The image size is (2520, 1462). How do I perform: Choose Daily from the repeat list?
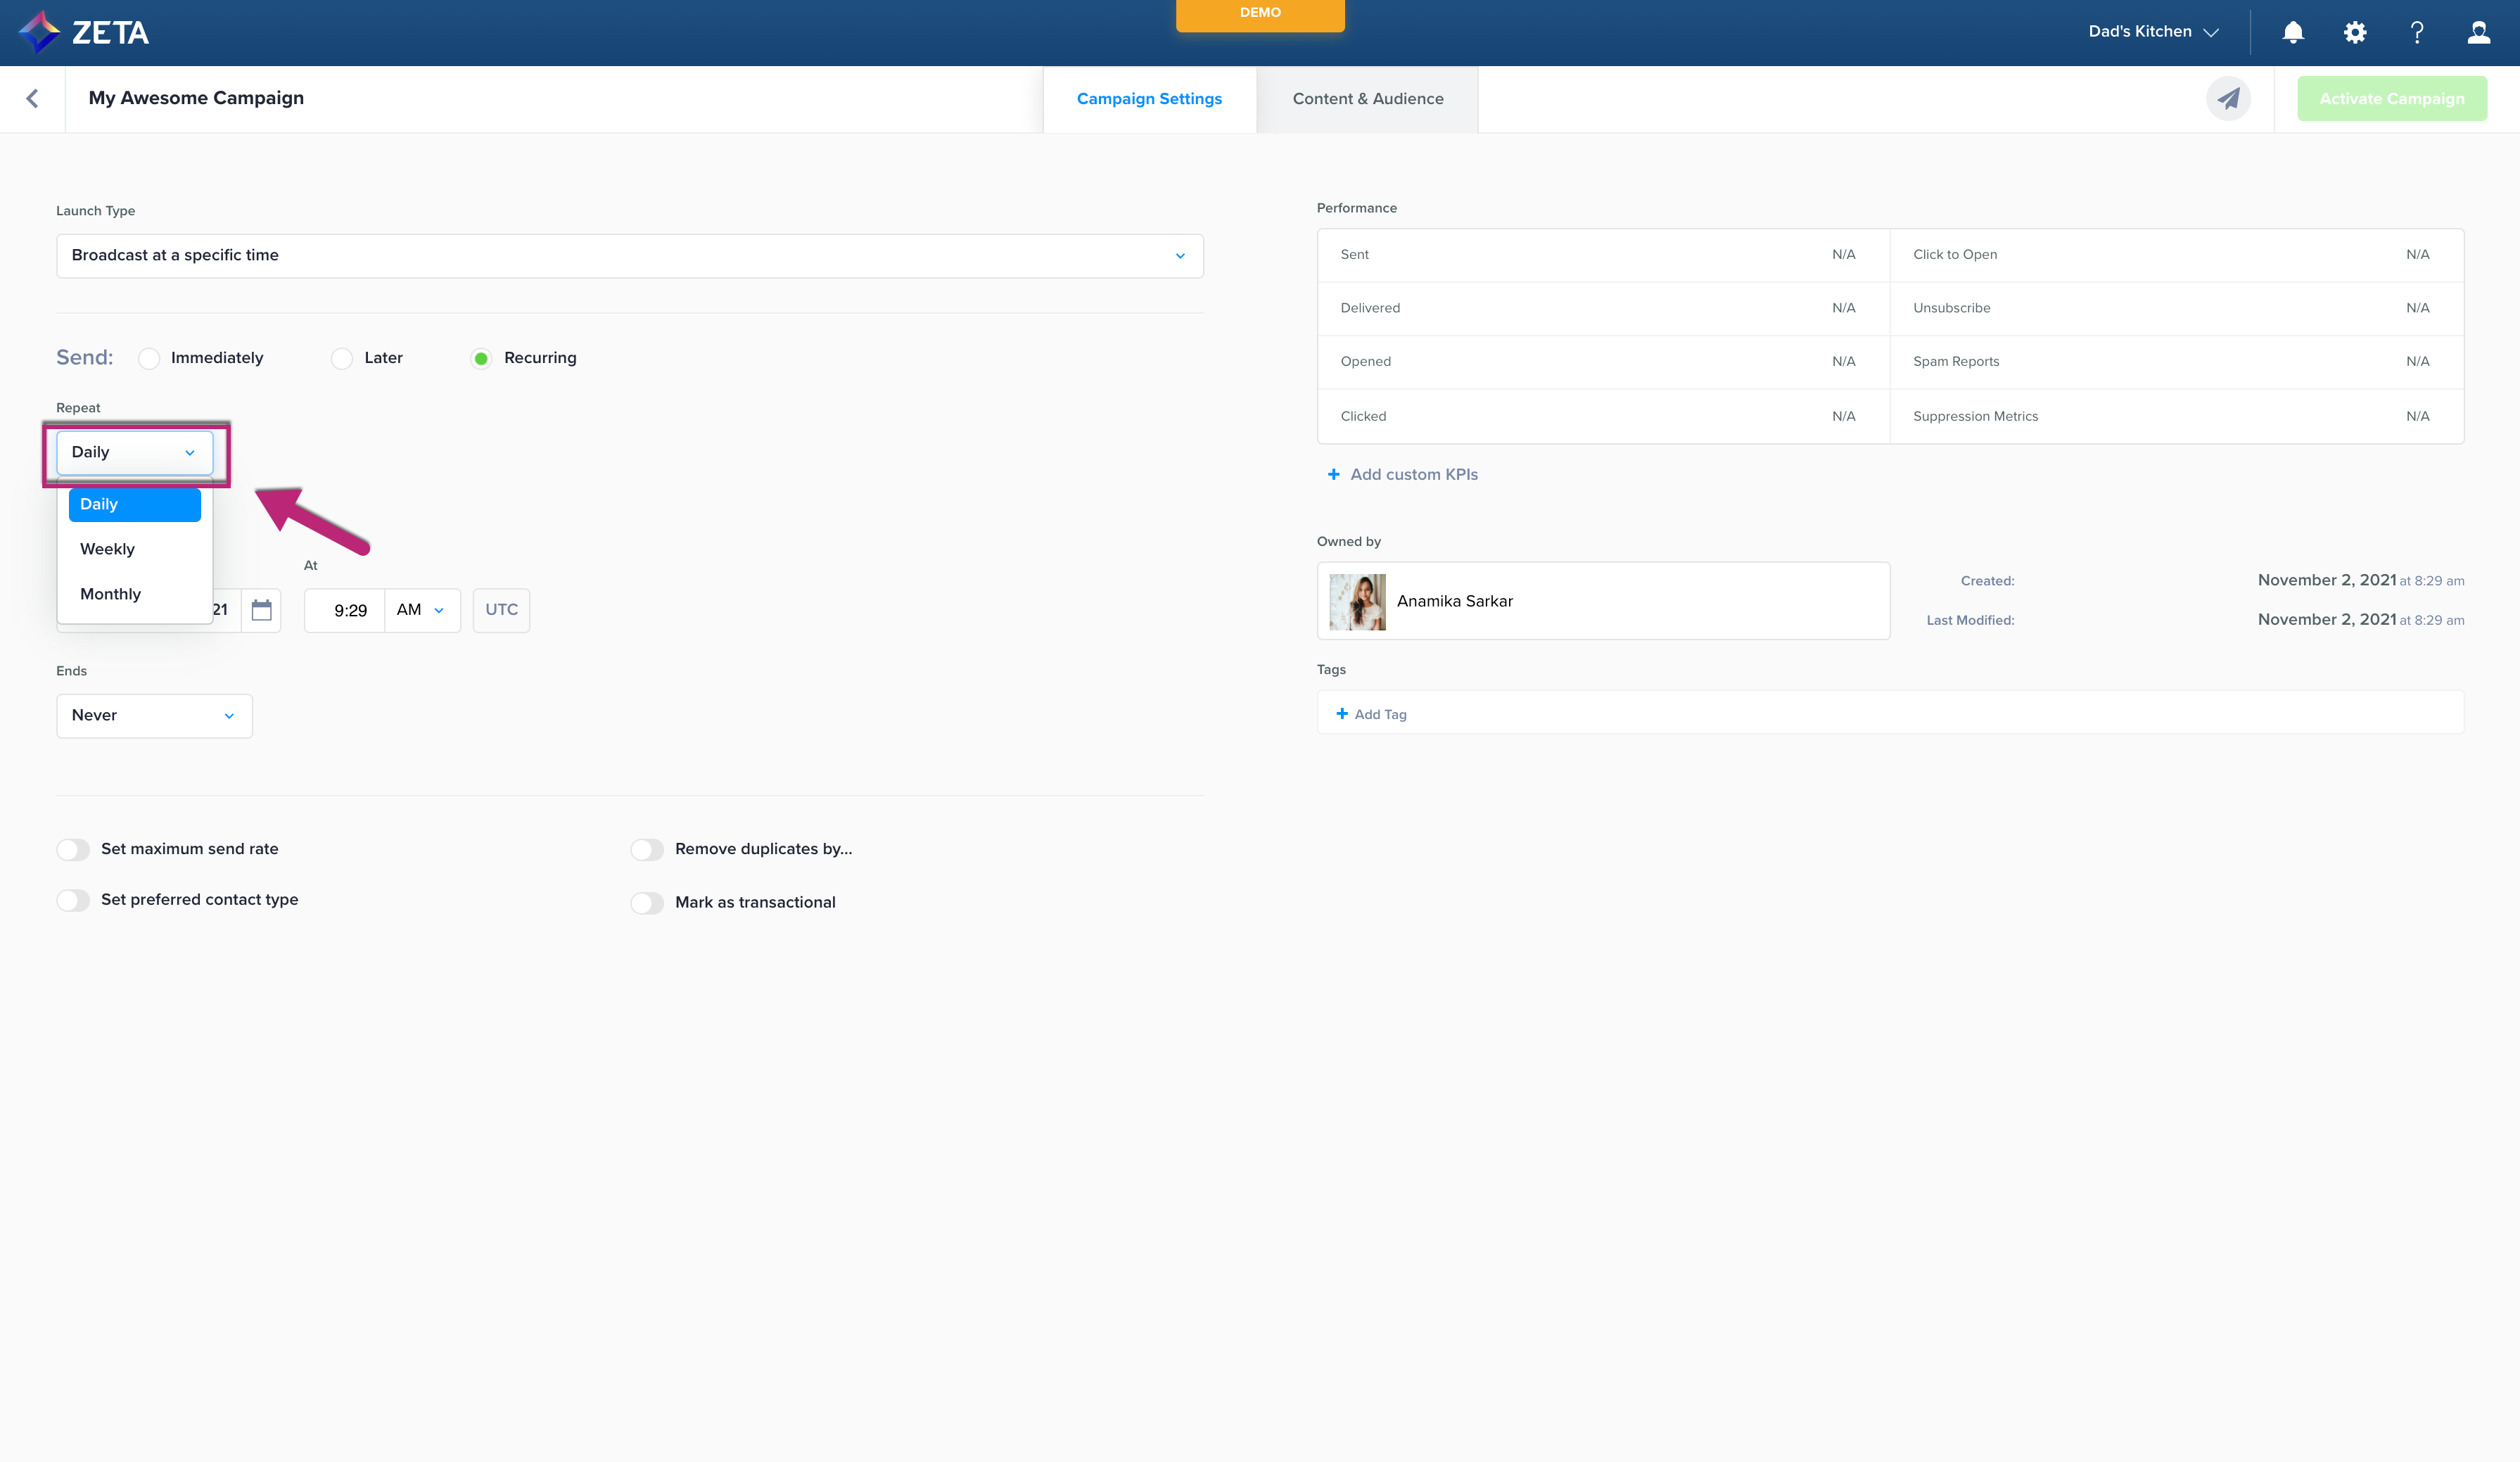(135, 504)
